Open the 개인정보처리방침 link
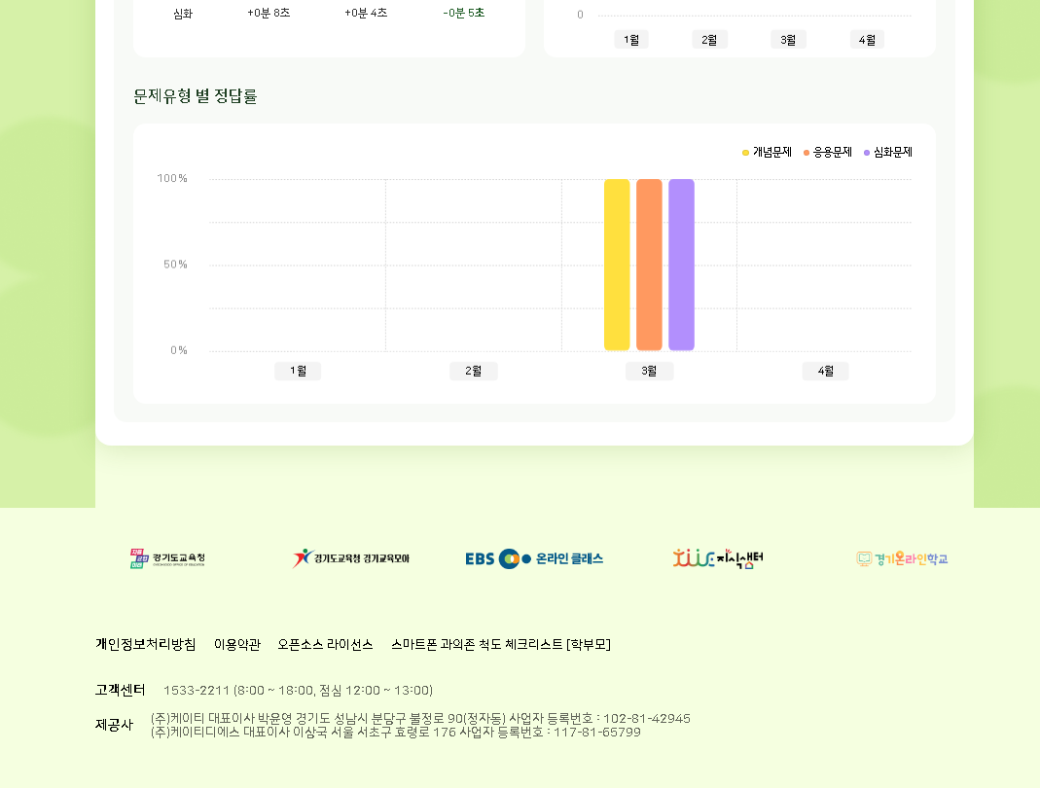1040x788 pixels. (146, 644)
